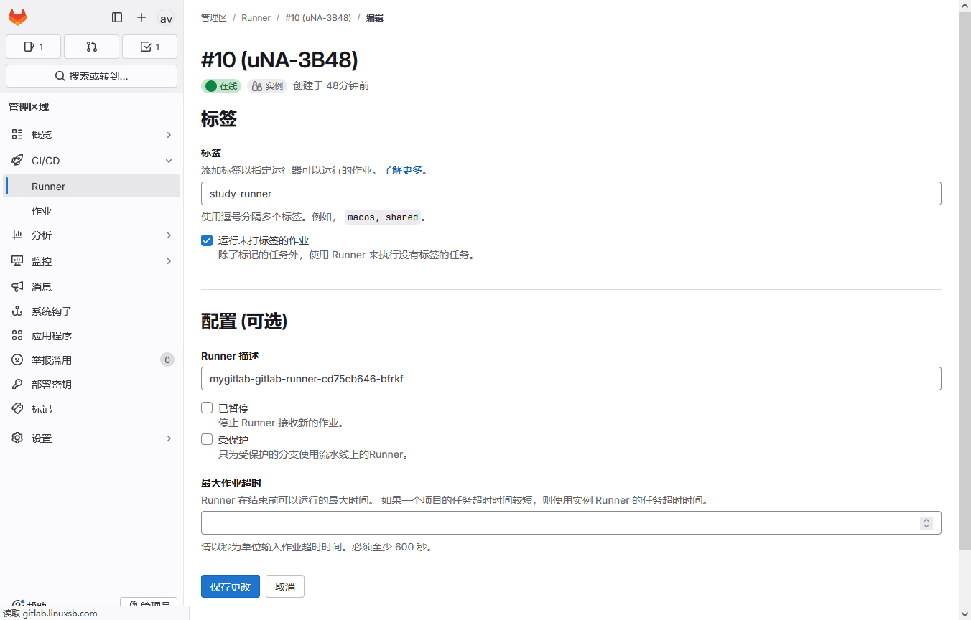971x620 pixels.
Task: Click the 最大作业超时 stepper arrows
Action: [x=926, y=523]
